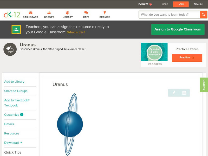The height and width of the screenshot is (156, 208).
Task: Click Assign to Google Classroom button
Action: click(x=178, y=29)
